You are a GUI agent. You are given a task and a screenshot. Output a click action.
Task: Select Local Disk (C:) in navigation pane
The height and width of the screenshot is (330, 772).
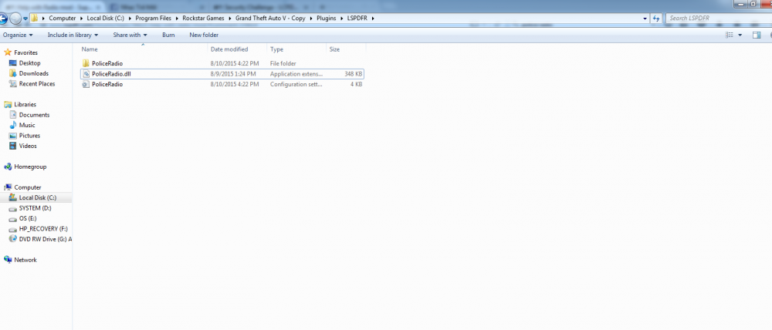[x=37, y=197]
